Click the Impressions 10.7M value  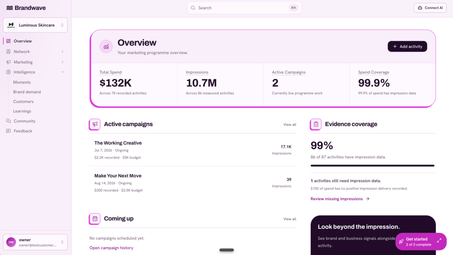tap(201, 83)
